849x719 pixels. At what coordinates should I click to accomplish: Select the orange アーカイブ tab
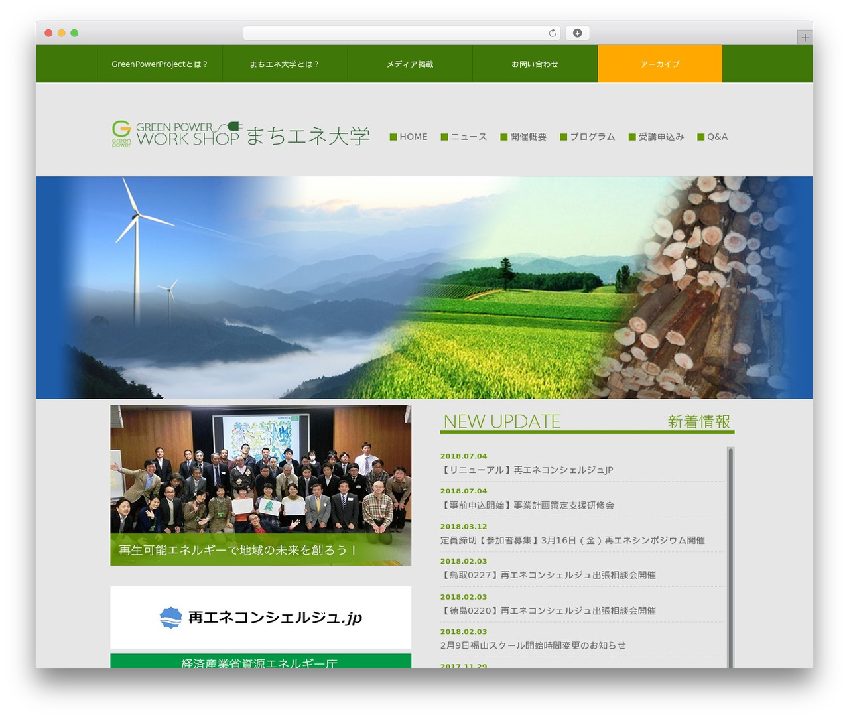pyautogui.click(x=660, y=64)
